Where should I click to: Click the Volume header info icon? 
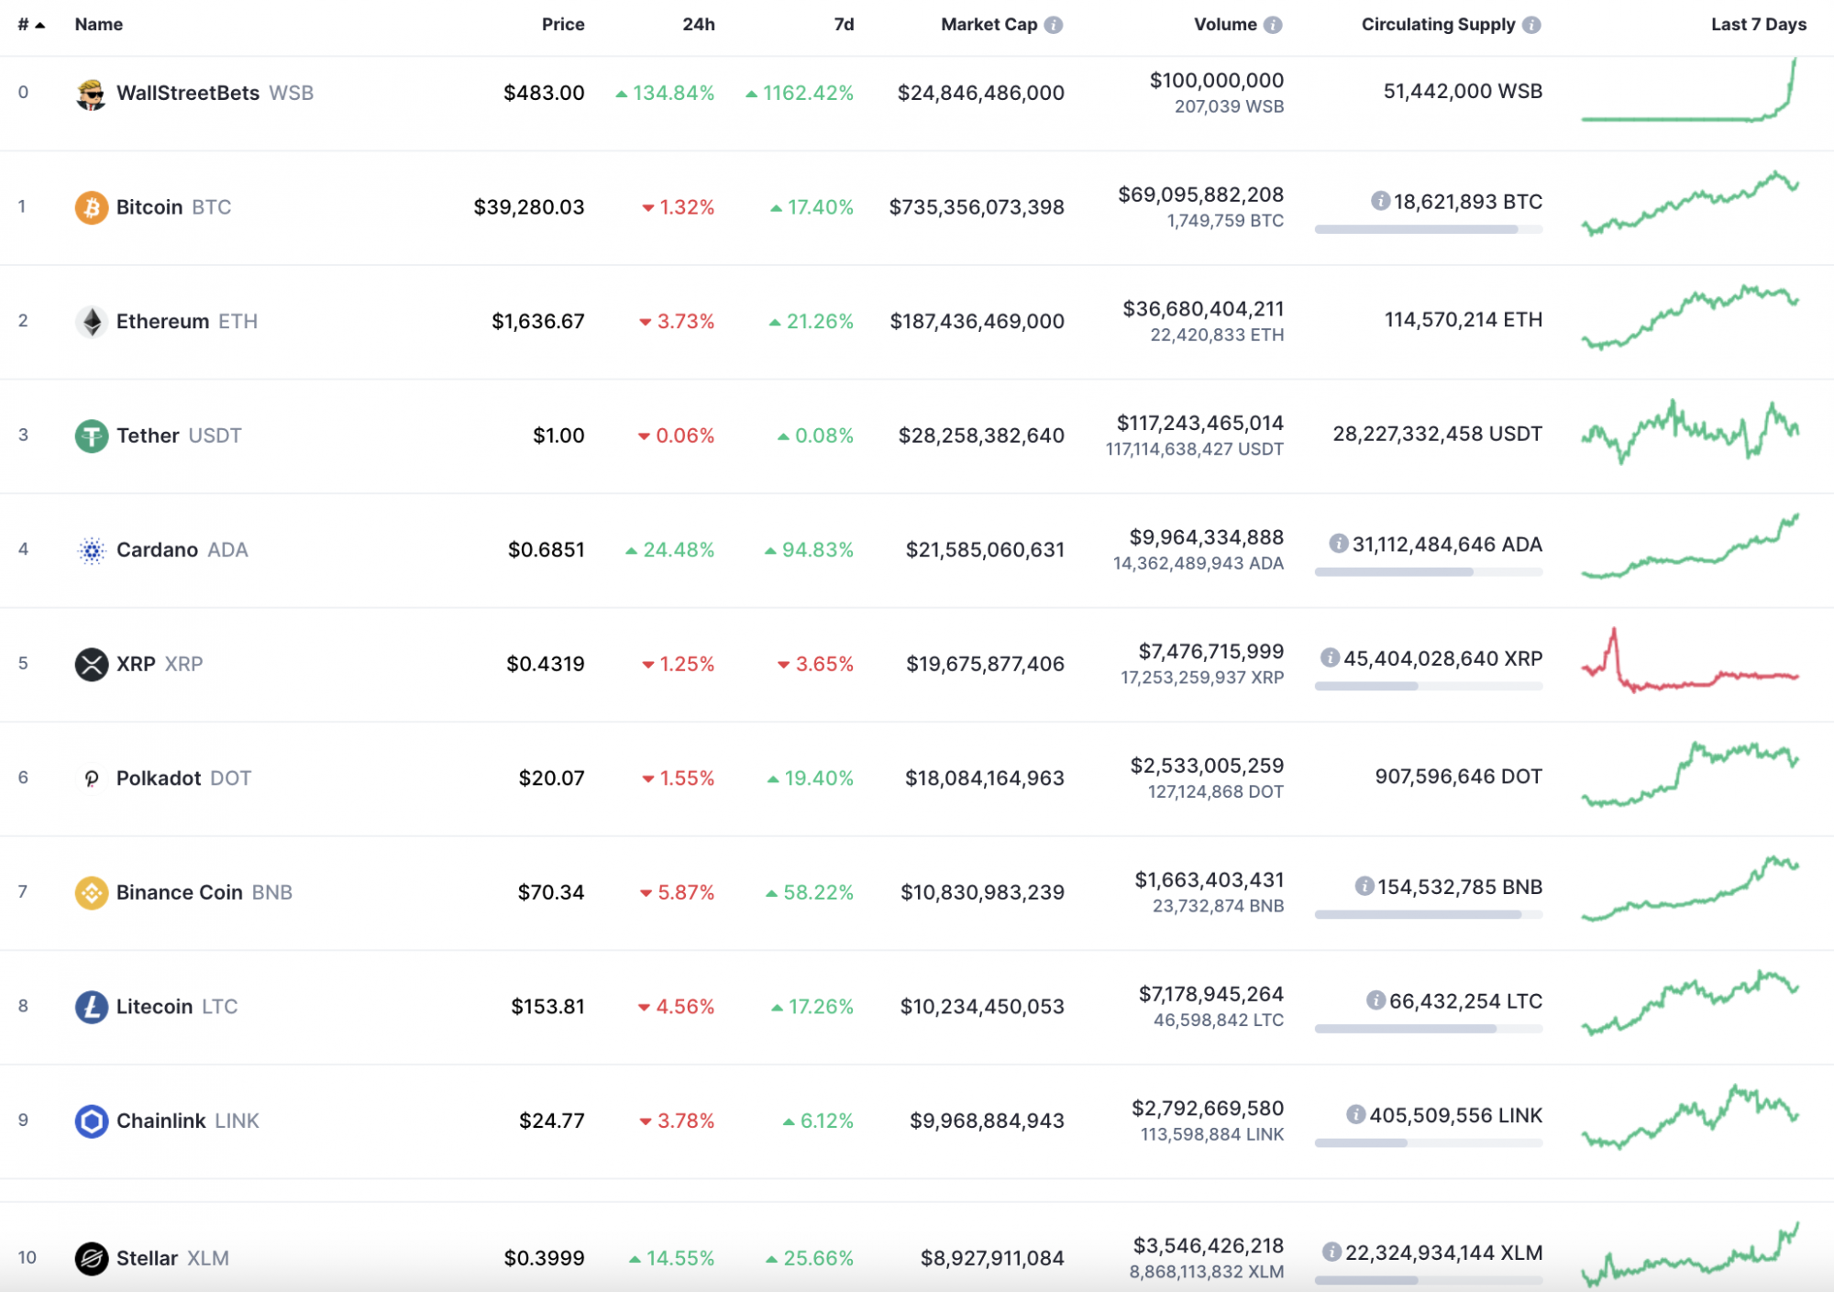[x=1273, y=25]
